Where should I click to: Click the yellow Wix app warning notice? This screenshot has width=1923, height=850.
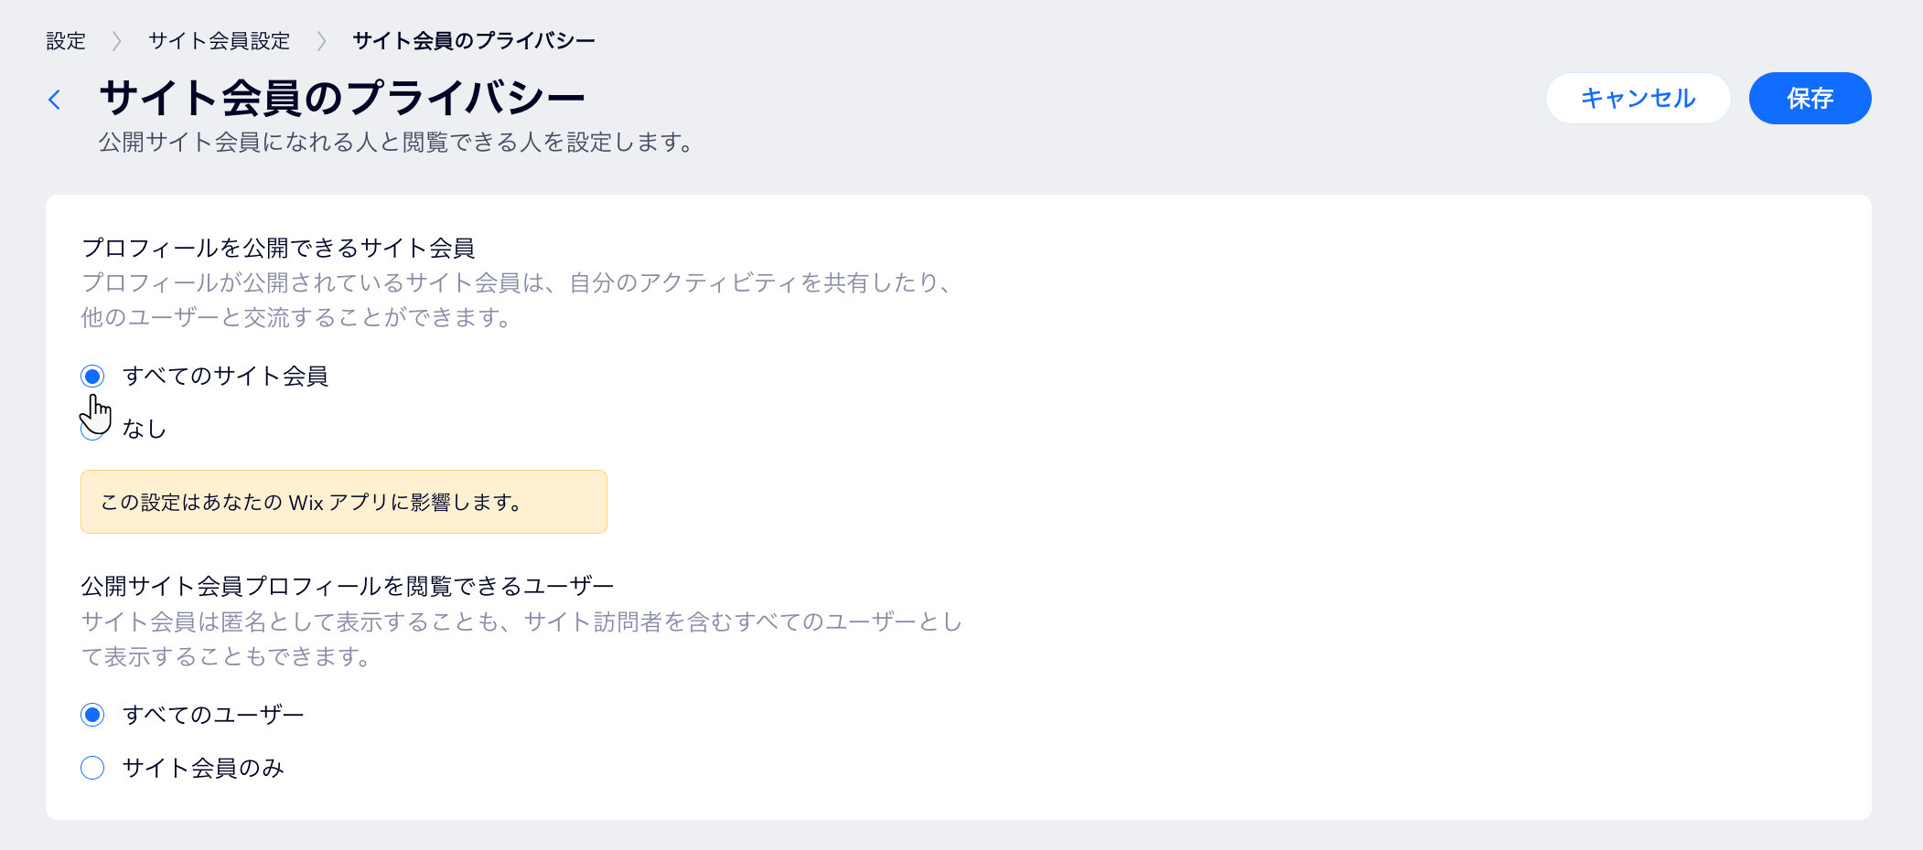343,501
